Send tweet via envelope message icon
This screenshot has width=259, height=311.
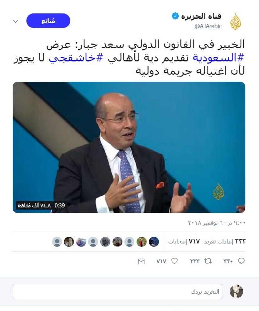(x=141, y=262)
